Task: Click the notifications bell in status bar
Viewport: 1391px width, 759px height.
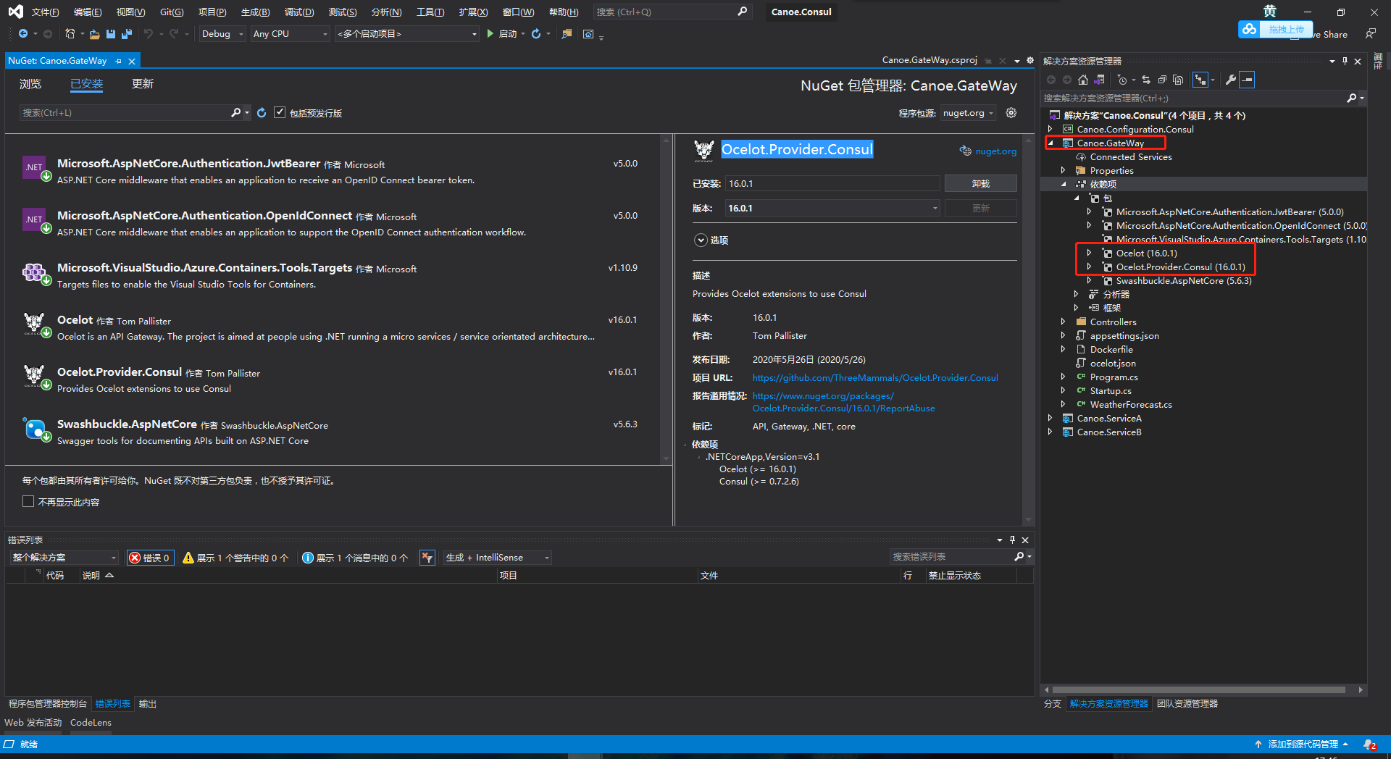Action: click(1369, 745)
